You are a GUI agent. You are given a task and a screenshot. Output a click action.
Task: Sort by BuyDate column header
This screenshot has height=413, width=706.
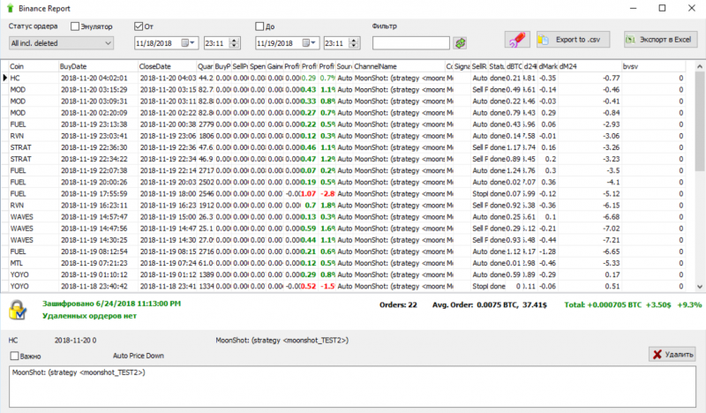pos(98,66)
